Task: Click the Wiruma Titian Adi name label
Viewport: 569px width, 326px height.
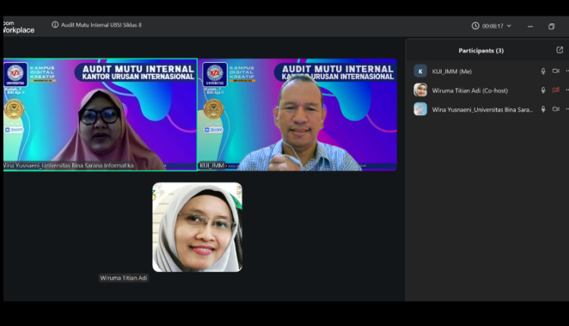Action: (x=124, y=277)
